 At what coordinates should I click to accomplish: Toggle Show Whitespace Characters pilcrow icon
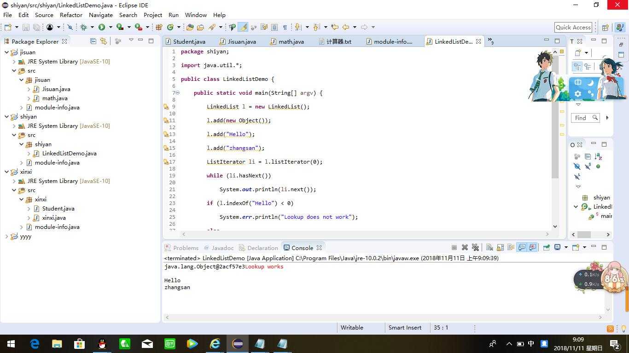285,27
